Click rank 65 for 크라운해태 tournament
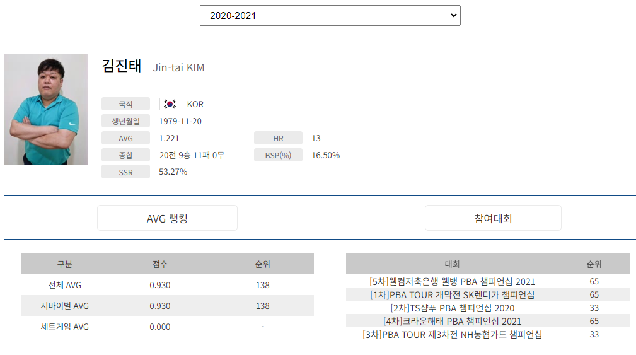Screen dimensions: 636x355 594,322
